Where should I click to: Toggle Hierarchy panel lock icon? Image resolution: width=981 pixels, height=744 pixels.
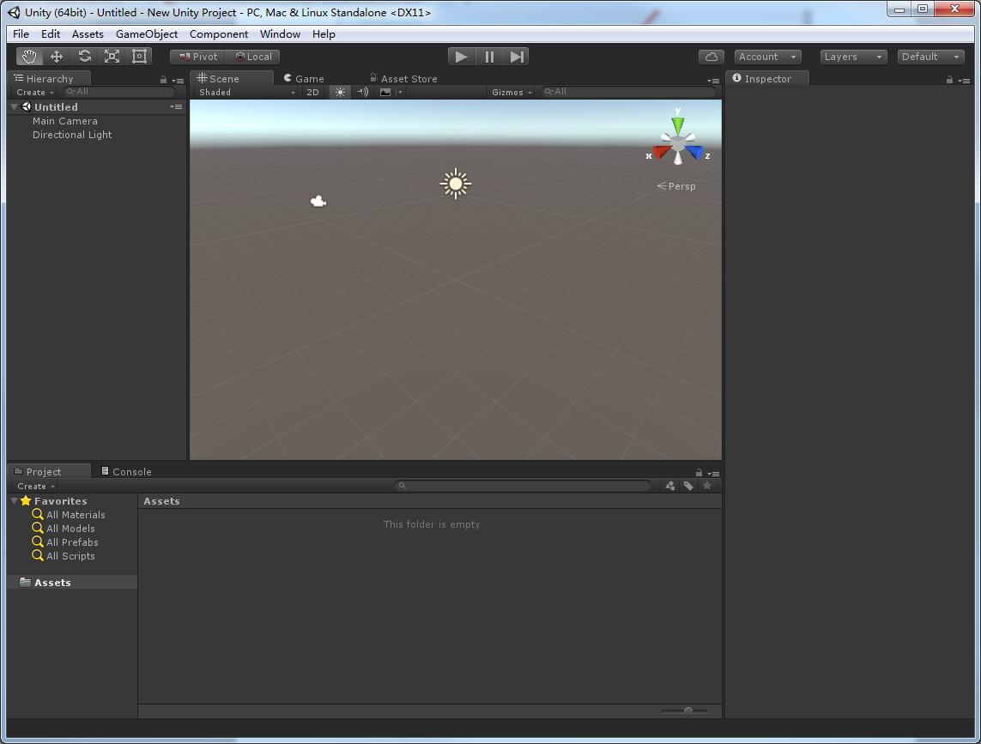pos(163,80)
